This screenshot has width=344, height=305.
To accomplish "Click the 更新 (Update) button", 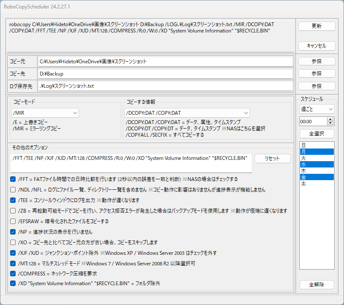I will tap(317, 26).
